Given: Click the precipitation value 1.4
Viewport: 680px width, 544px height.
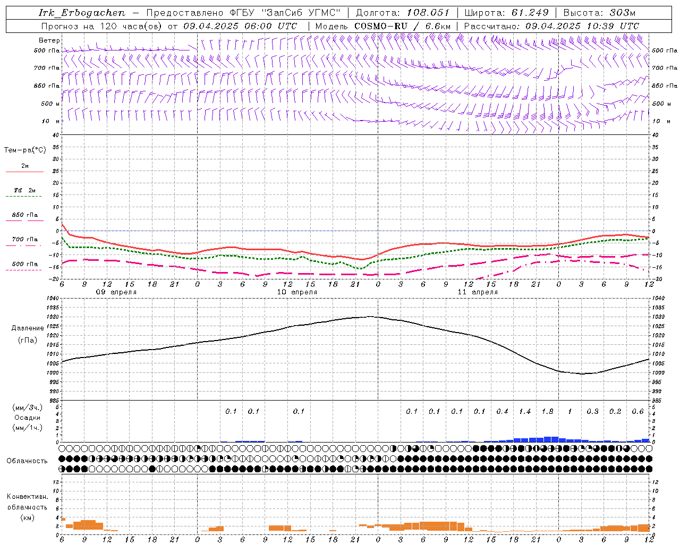Looking at the screenshot, I should click(x=525, y=412).
